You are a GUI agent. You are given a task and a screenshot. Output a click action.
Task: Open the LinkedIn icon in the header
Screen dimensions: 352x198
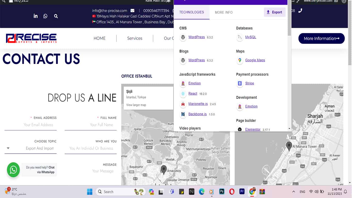click(x=36, y=16)
